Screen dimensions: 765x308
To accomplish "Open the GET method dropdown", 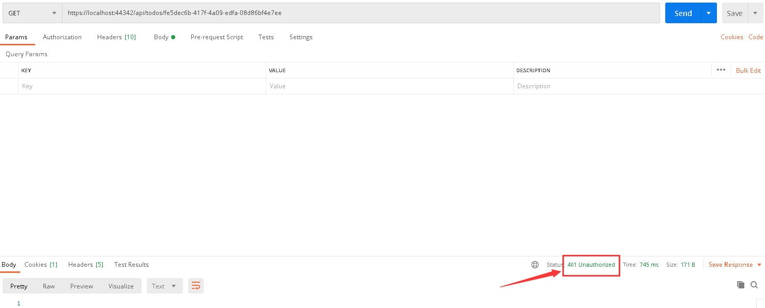I will (x=33, y=13).
